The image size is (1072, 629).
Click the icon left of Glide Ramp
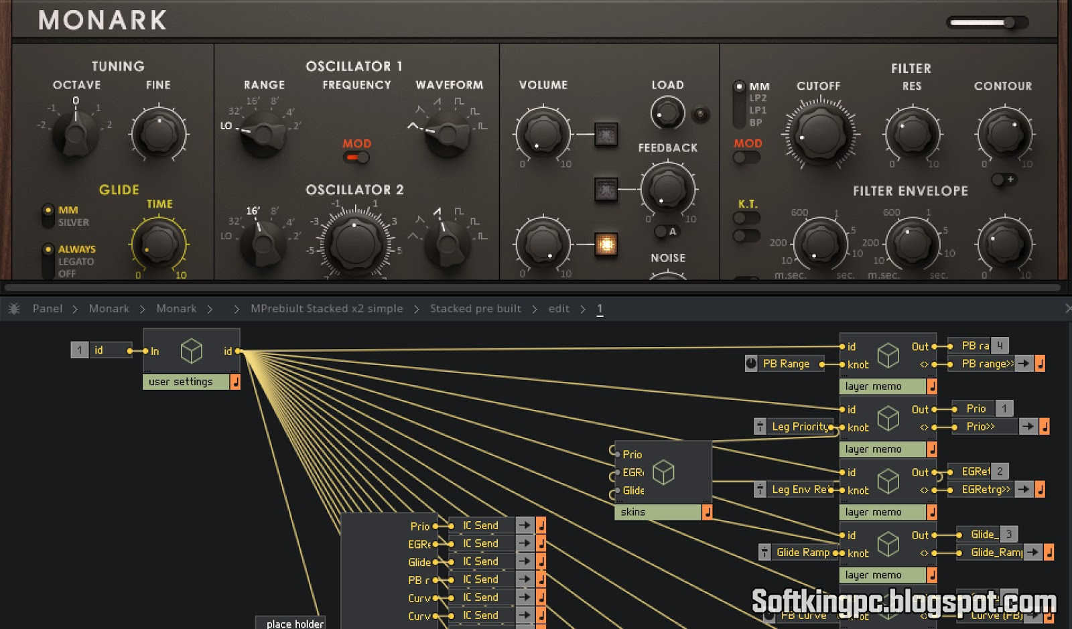click(764, 553)
